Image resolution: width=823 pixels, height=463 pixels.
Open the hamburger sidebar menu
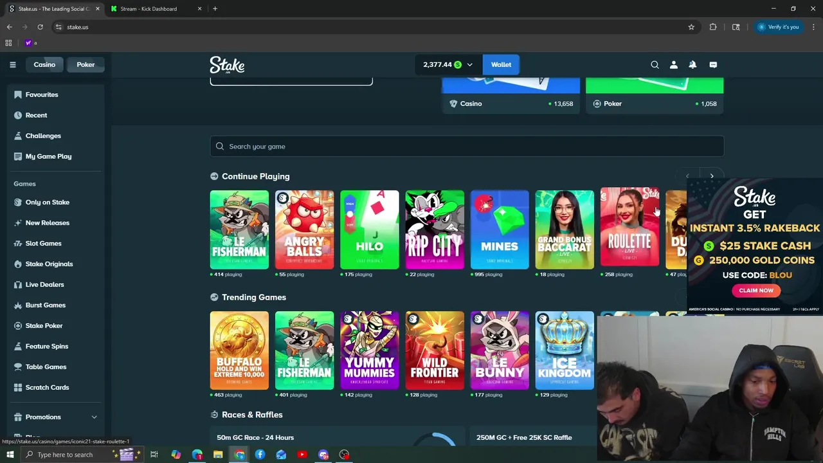pos(12,64)
